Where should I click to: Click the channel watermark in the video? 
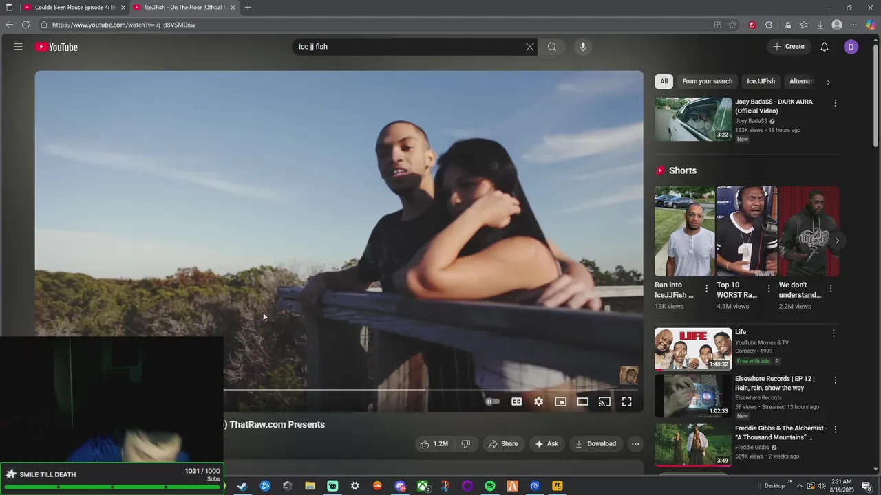click(628, 375)
